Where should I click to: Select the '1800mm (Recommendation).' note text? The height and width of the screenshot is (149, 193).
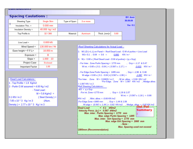(93, 130)
